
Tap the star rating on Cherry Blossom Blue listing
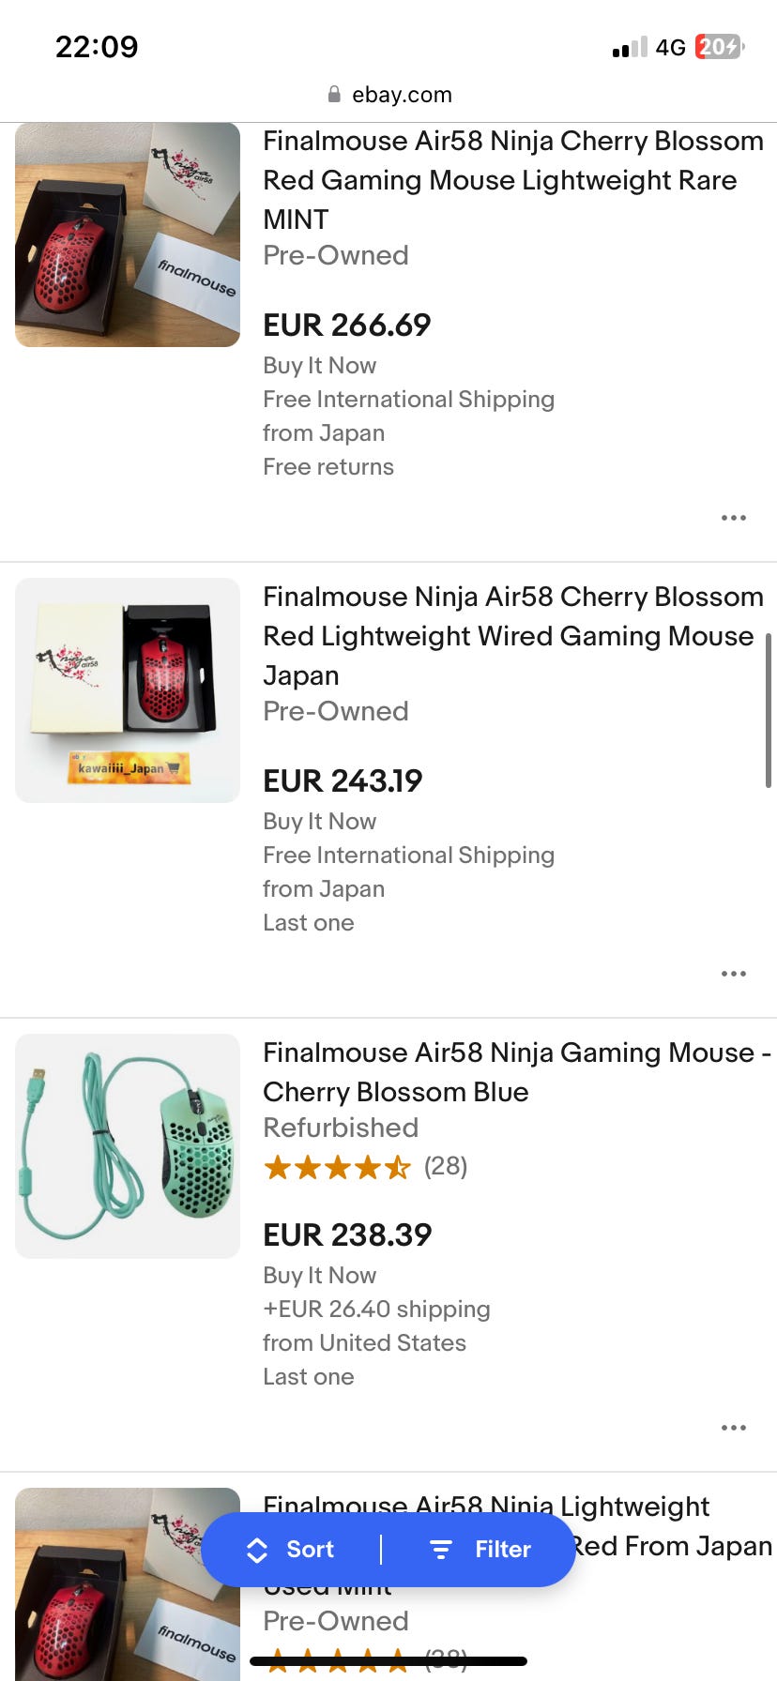338,1167
